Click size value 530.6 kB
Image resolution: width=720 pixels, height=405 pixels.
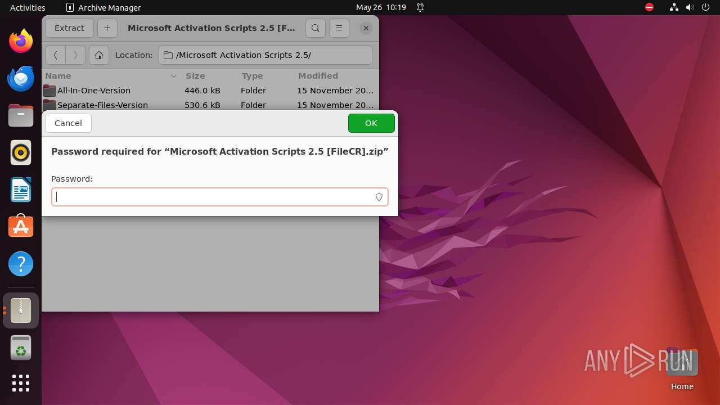[x=202, y=105]
